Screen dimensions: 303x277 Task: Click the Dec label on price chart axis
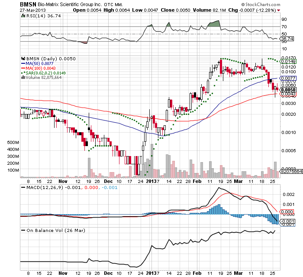pyautogui.click(x=108, y=181)
